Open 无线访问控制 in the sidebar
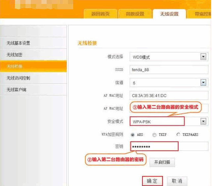The image size is (212, 186). click(x=33, y=78)
